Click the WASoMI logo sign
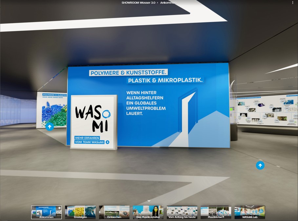Viewport: 298px width, 221px height. coord(94,122)
